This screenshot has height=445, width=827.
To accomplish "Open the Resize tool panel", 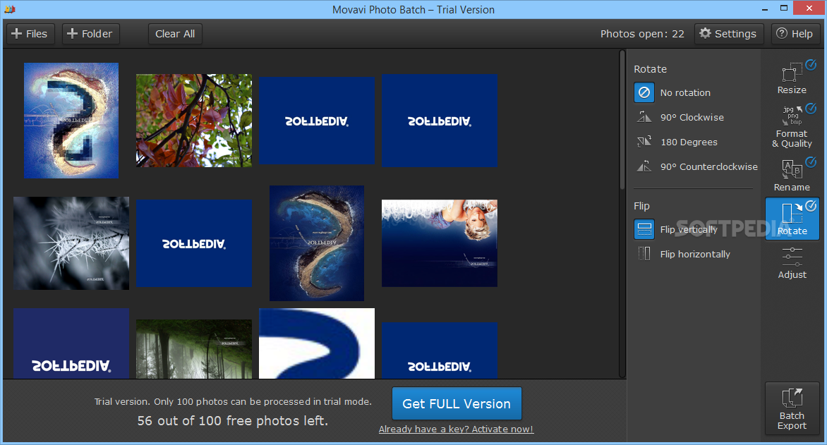I will tap(791, 78).
